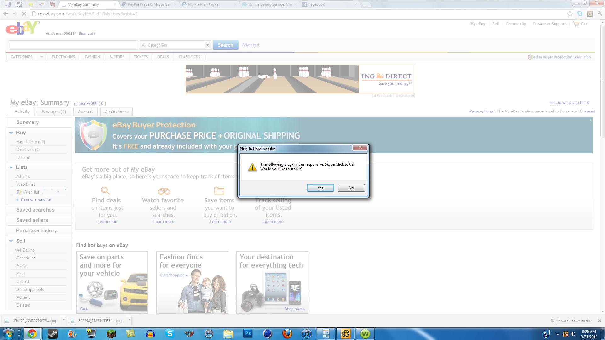Go back to previous page

click(x=6, y=14)
